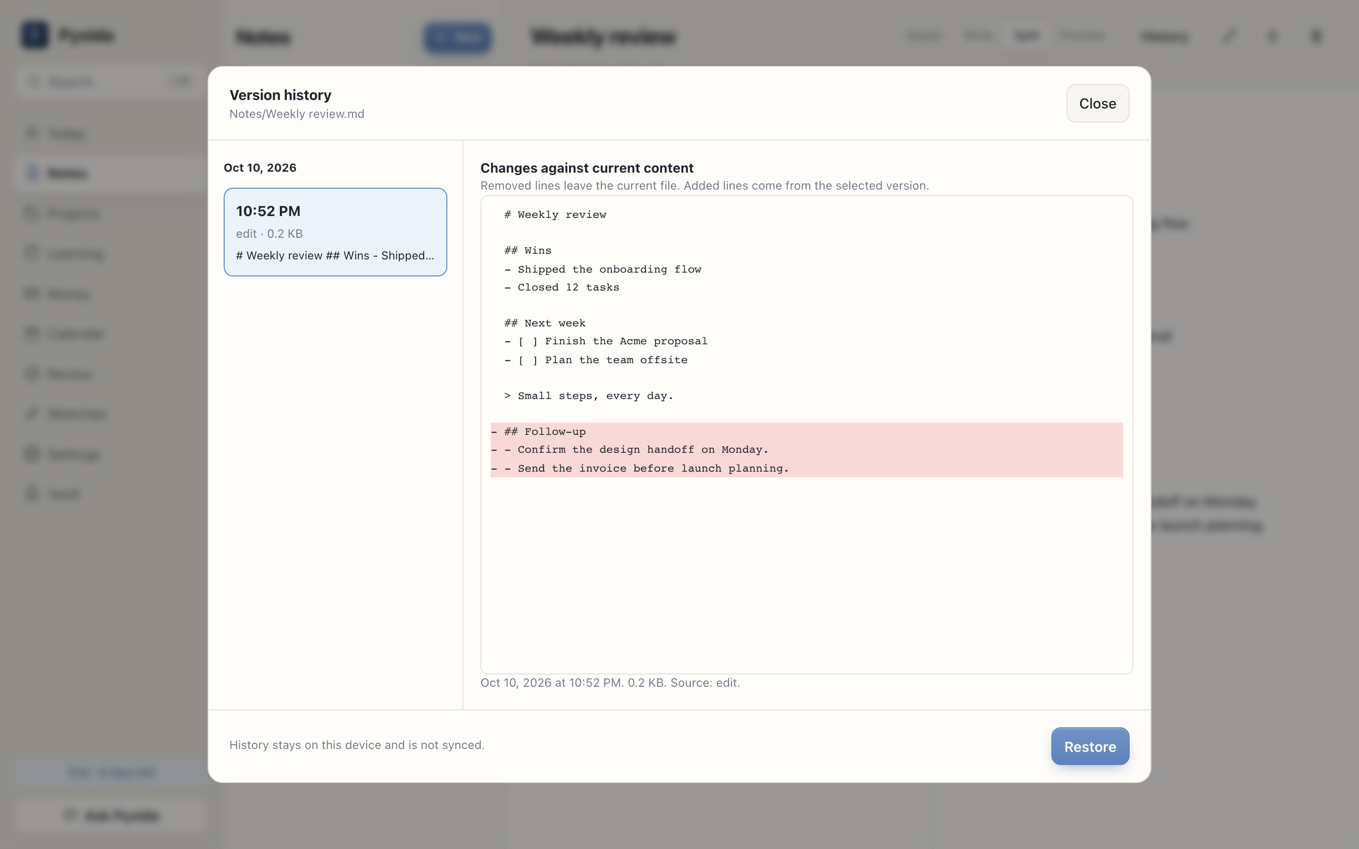Screen dimensions: 1359x849
Task: Click the 'Finish the Acme proposal' diff line
Action: click(x=806, y=341)
